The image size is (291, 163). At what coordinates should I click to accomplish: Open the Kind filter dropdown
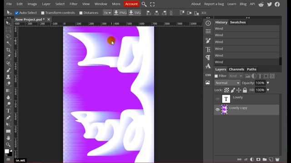click(x=236, y=76)
